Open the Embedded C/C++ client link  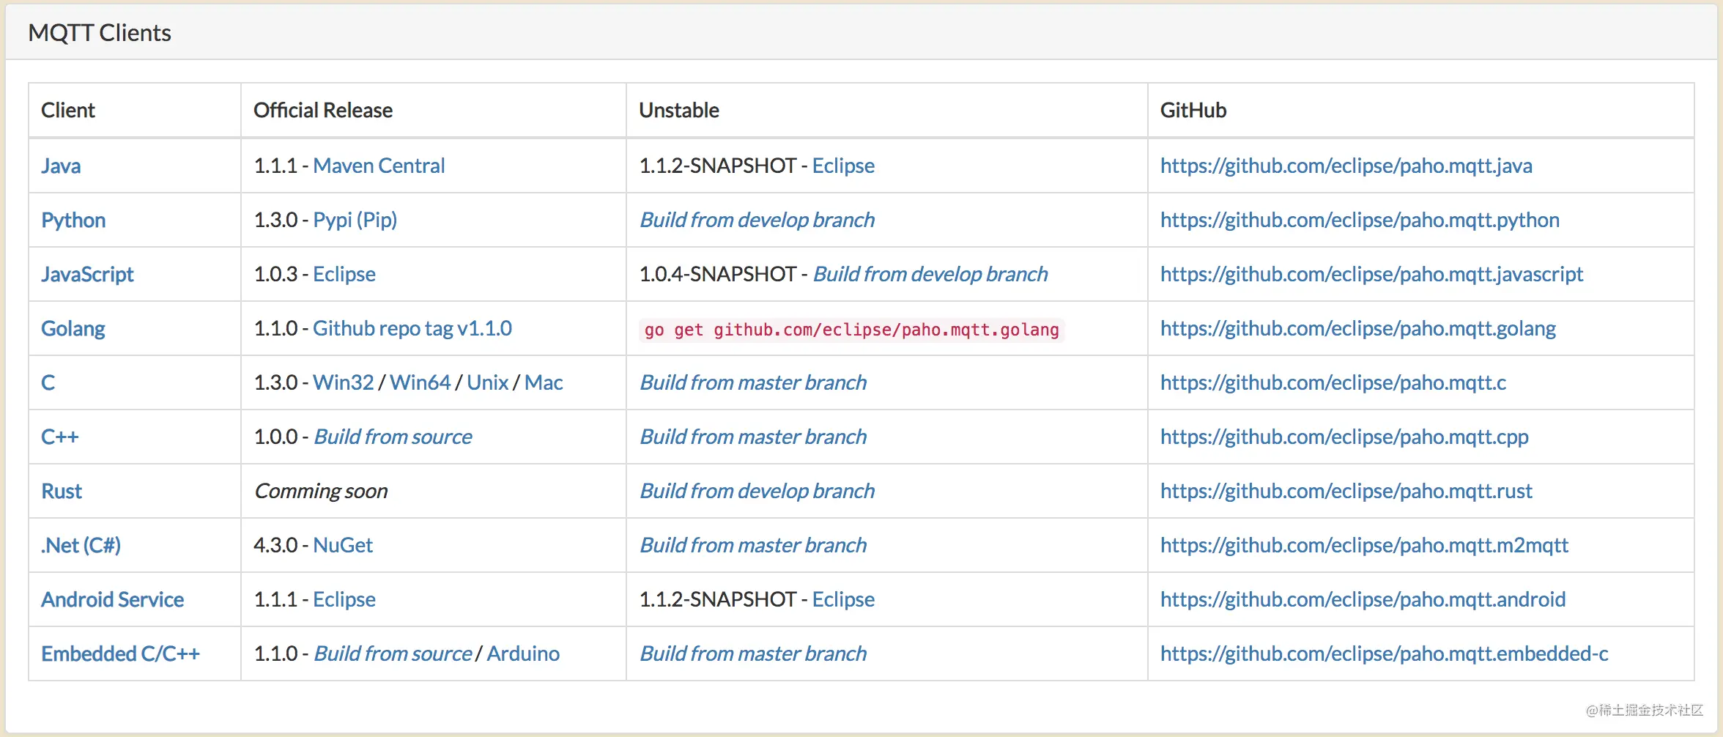(x=121, y=653)
